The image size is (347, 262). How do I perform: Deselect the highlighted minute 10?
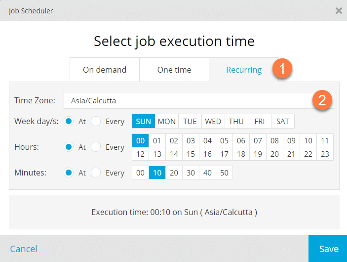click(x=157, y=173)
